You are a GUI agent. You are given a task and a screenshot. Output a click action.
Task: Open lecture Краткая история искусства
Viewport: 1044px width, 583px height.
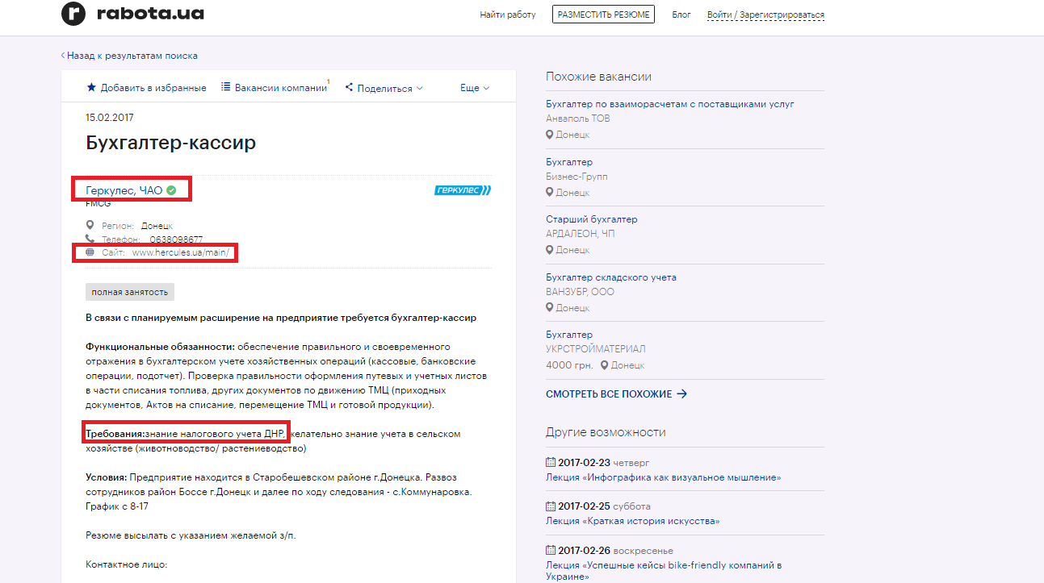click(x=633, y=521)
